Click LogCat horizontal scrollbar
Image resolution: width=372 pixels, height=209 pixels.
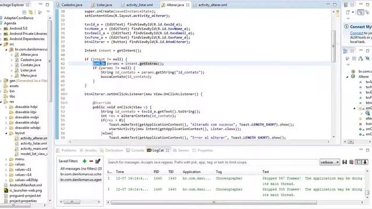pos(213,203)
